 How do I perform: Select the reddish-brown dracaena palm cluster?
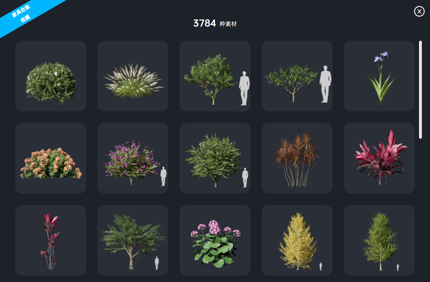(297, 158)
